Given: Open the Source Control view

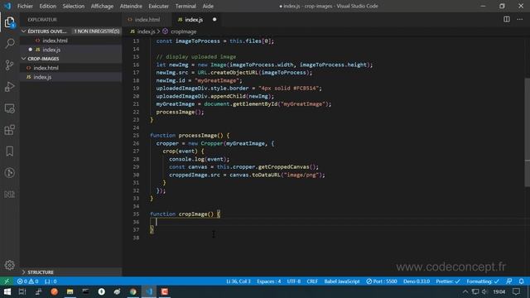Looking at the screenshot, I should coord(9,65).
